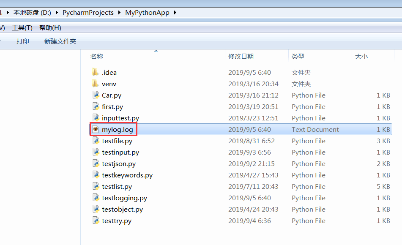
Task: Click the 打印 toolbar button
Action: tap(22, 41)
